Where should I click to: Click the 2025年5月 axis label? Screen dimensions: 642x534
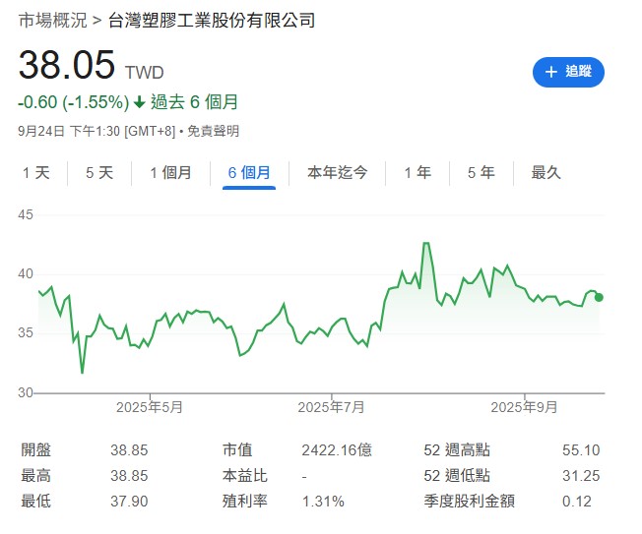pos(150,407)
